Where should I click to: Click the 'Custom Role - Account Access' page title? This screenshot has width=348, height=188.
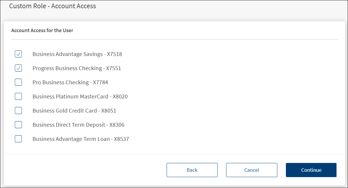(52, 6)
